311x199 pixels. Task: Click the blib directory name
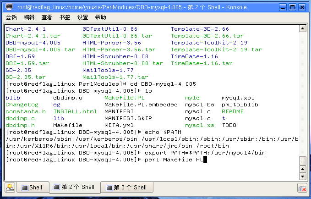(x=13, y=98)
